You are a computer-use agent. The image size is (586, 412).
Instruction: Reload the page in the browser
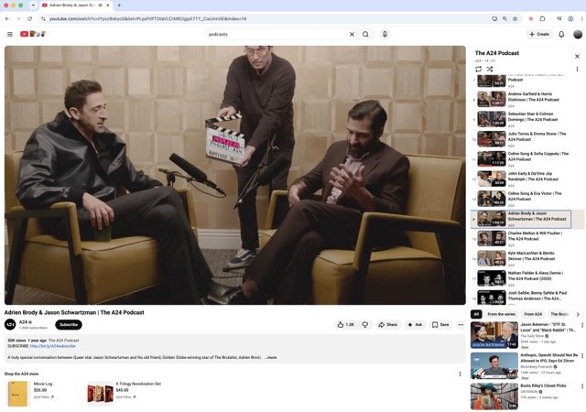(x=30, y=18)
